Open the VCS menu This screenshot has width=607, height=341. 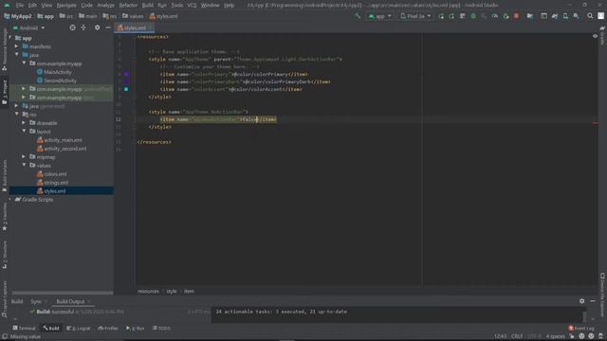192,6
